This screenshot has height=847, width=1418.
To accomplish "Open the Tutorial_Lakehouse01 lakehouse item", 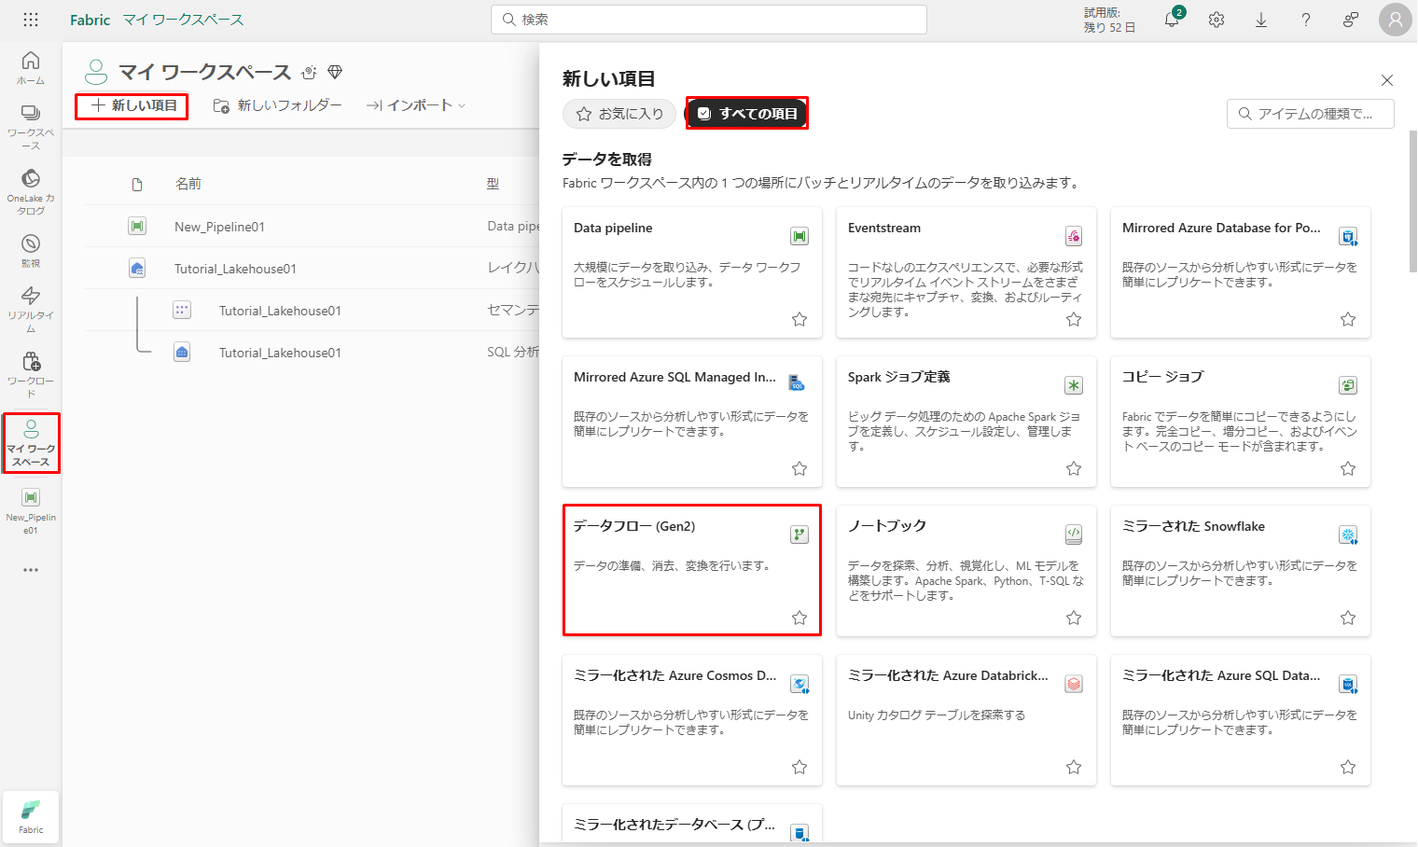I will [235, 269].
